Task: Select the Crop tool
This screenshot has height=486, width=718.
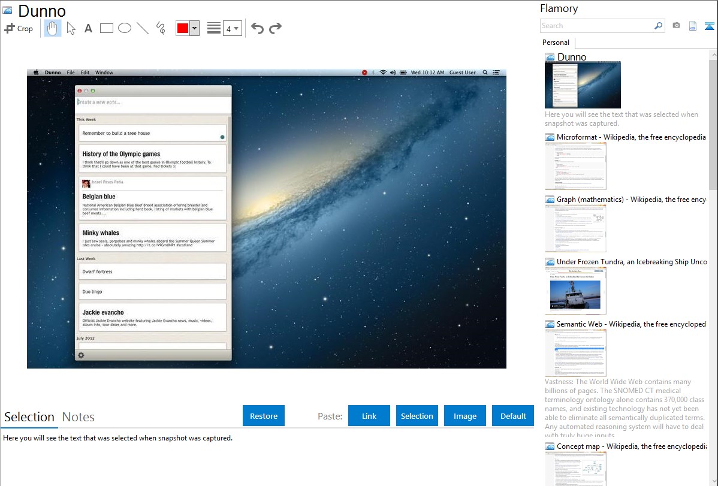Action: pos(19,28)
